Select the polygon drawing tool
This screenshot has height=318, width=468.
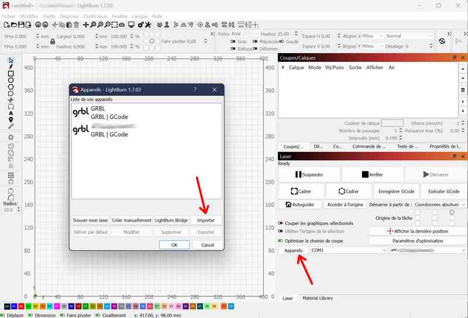[x=11, y=87]
